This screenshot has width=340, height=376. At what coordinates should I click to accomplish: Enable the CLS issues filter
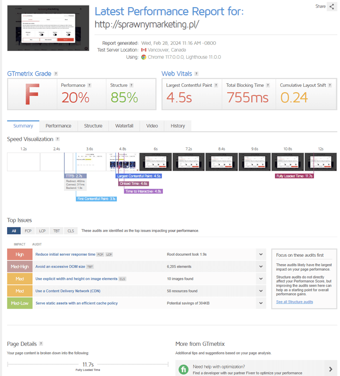pyautogui.click(x=71, y=231)
